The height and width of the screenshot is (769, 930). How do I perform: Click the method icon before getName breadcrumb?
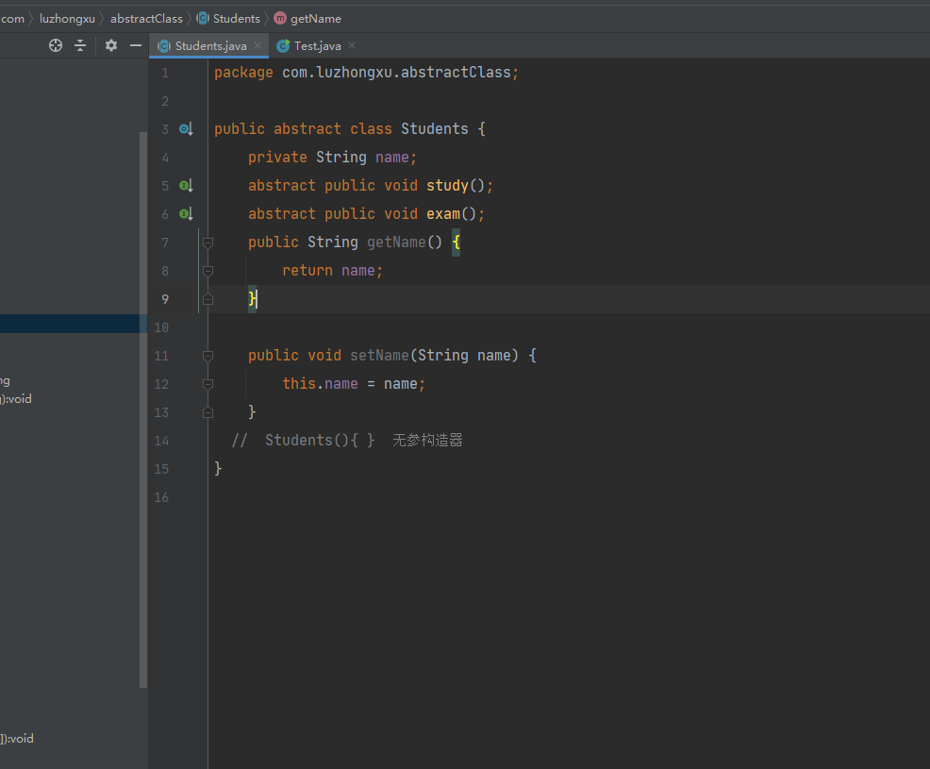click(x=280, y=18)
